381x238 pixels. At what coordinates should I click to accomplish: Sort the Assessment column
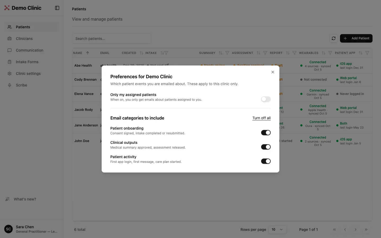coord(258,53)
